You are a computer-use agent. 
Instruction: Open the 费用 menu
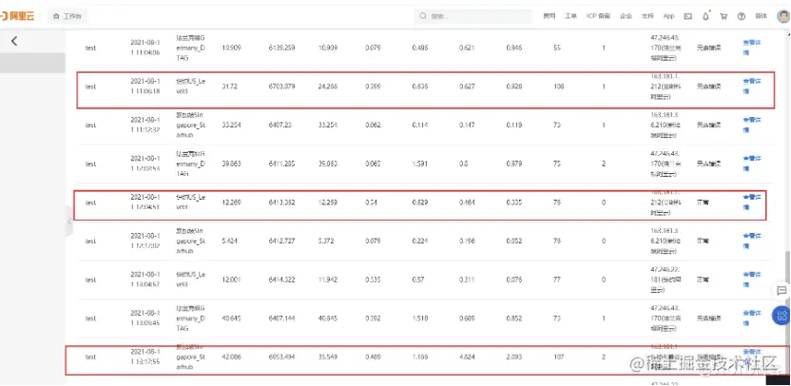point(549,16)
